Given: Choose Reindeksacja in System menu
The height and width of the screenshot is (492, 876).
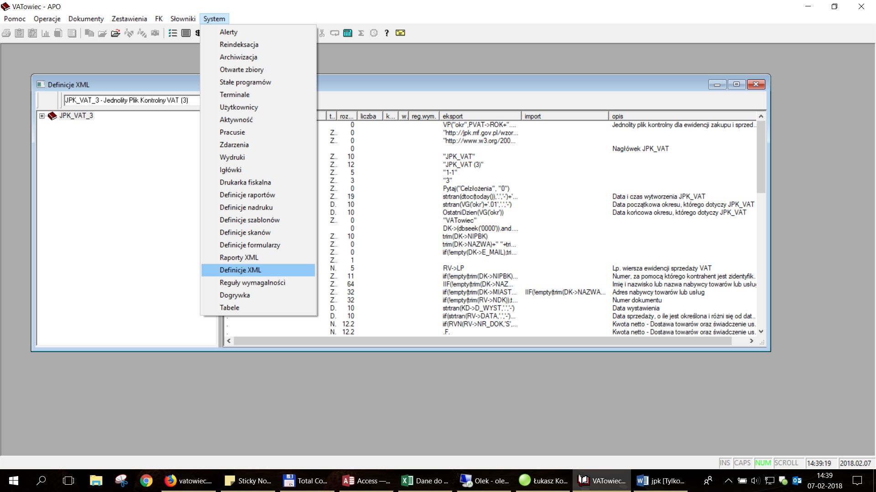Looking at the screenshot, I should (239, 45).
